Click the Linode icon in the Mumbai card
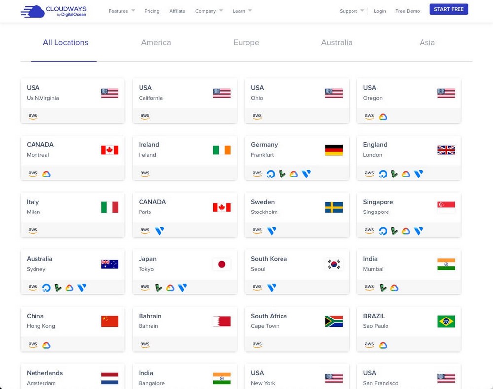This screenshot has width=493, height=389. (x=383, y=288)
